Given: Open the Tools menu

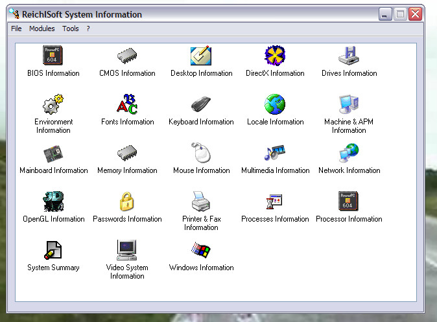Looking at the screenshot, I should click(71, 29).
